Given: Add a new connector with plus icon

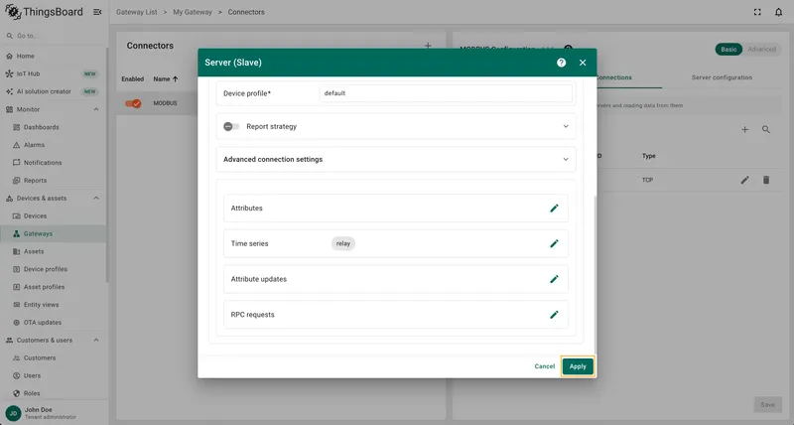Looking at the screenshot, I should pos(428,46).
